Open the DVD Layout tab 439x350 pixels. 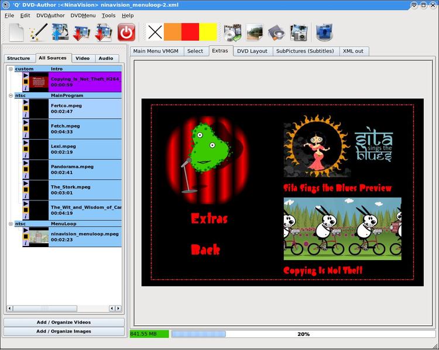click(x=252, y=51)
